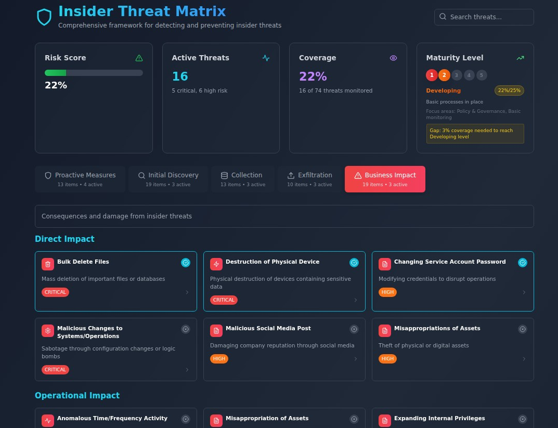Click the document icon on Changing Service Account Password

point(385,264)
